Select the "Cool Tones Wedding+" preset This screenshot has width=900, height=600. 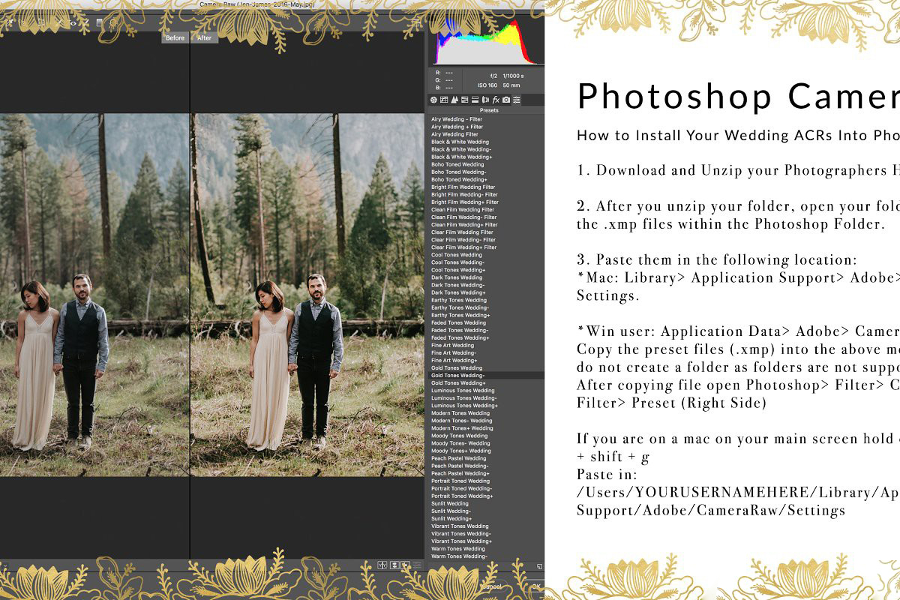coord(458,270)
